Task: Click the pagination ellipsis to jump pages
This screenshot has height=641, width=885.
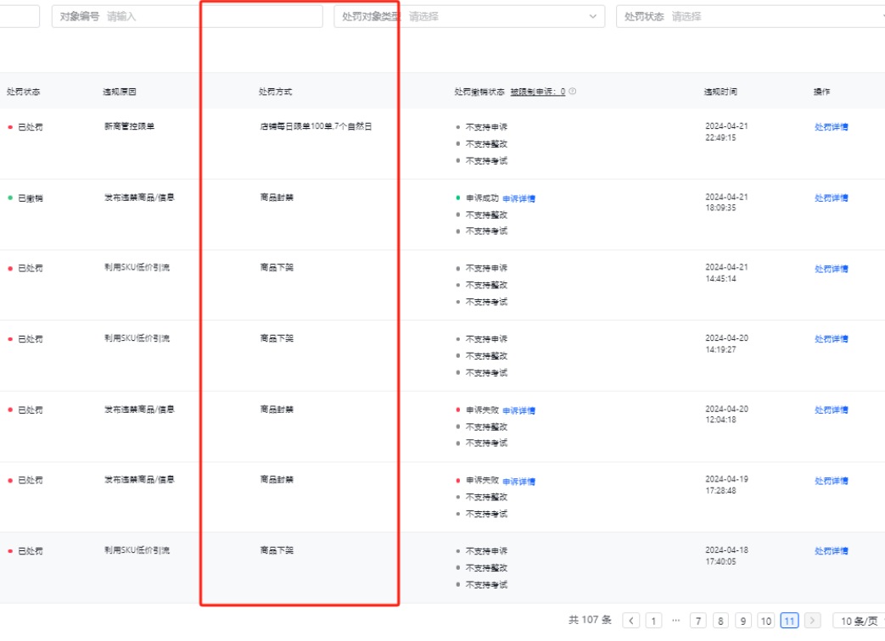Action: pyautogui.click(x=675, y=621)
